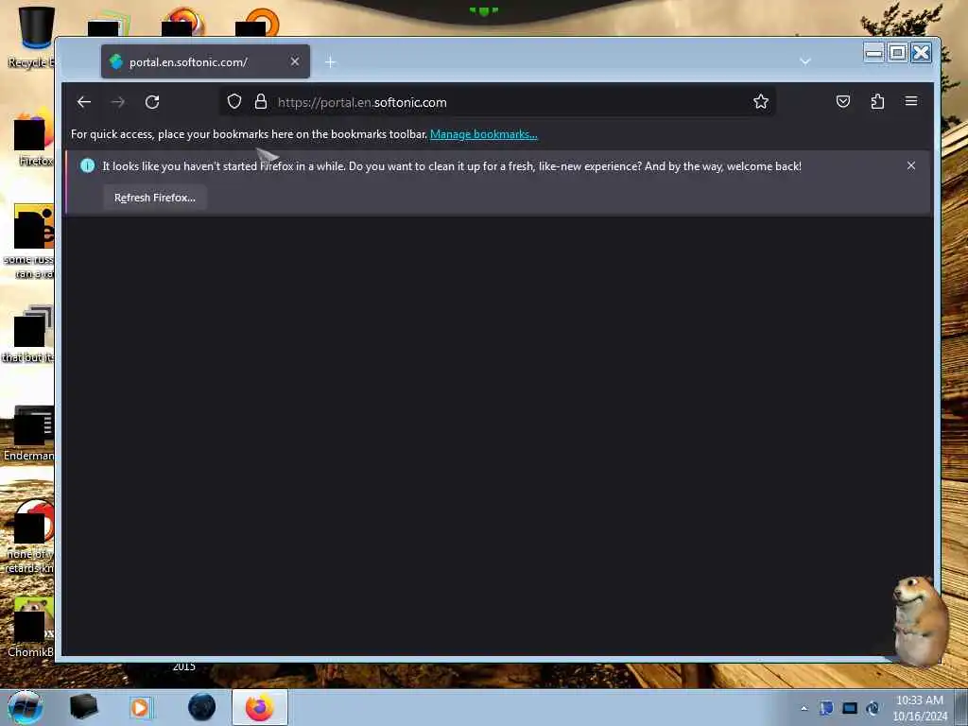
Task: Click the sync icon in the system tray
Action: [873, 708]
